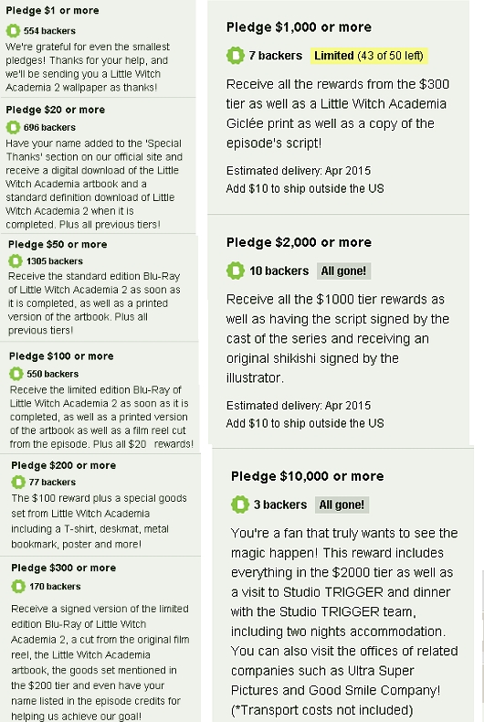484x722 pixels.
Task: Click the green badge beside 554 backers
Action: tap(13, 31)
